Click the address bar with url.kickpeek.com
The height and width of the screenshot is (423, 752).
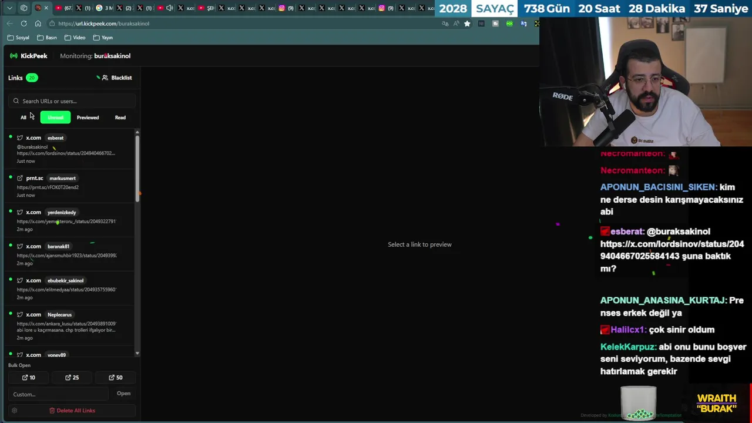(x=241, y=23)
